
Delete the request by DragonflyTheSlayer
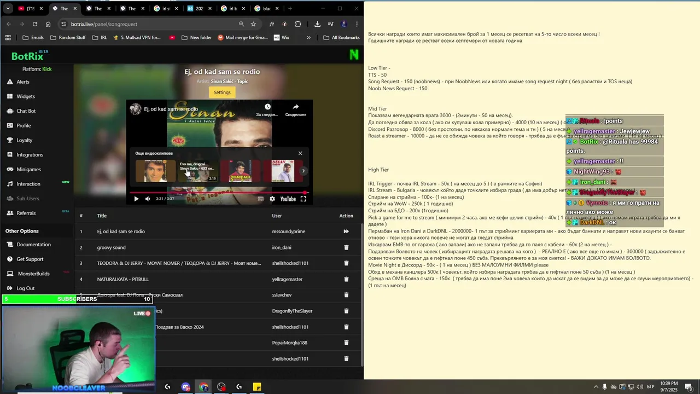pos(346,311)
